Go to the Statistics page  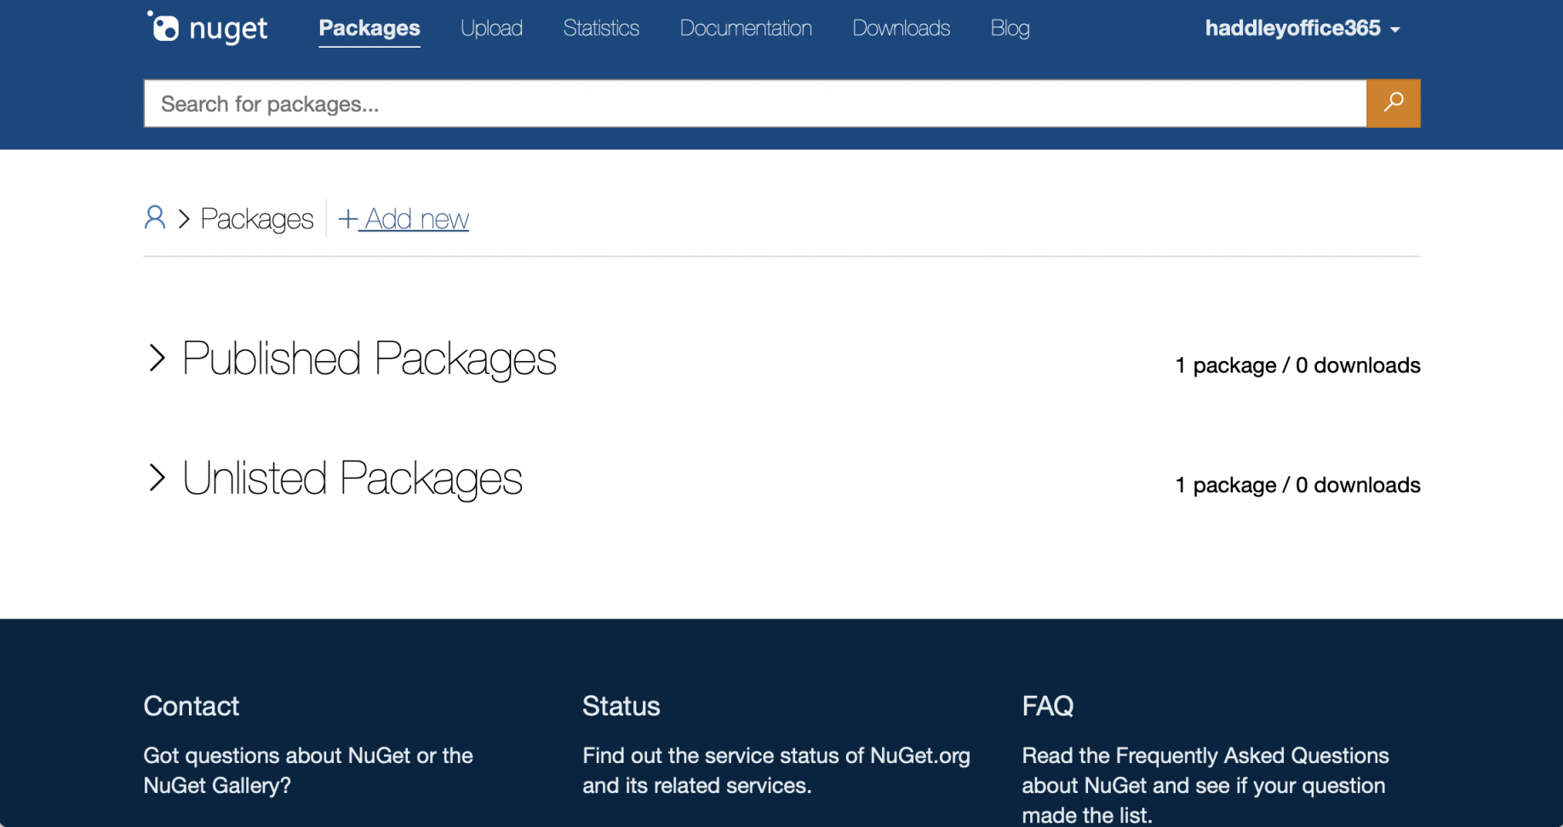coord(601,28)
